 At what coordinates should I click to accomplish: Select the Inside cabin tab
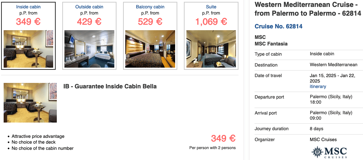pos(28,7)
